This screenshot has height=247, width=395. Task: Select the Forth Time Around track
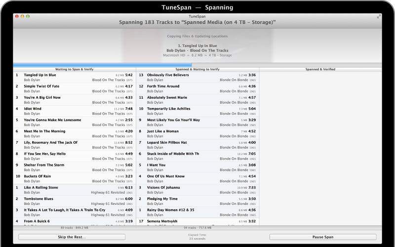pyautogui.click(x=197, y=88)
